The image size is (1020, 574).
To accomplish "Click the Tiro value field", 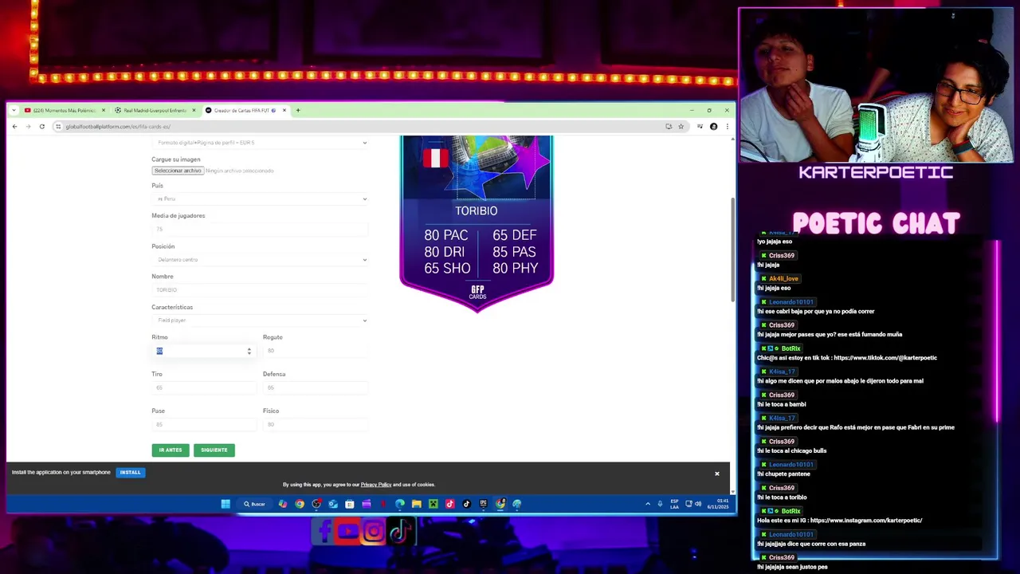I will [204, 387].
